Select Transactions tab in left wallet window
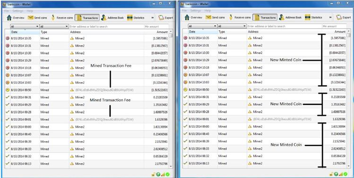 point(87,18)
